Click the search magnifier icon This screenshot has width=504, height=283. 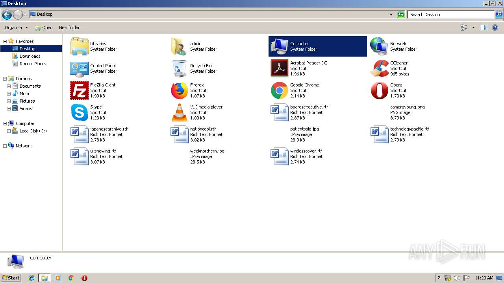click(498, 15)
